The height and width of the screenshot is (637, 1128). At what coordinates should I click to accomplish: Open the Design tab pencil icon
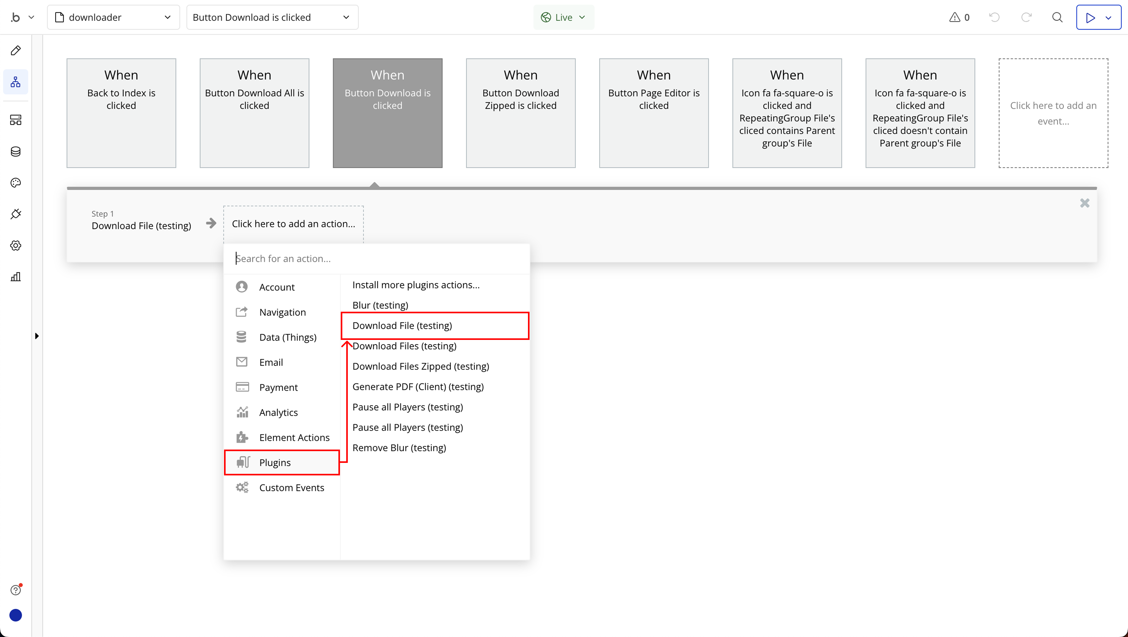tap(16, 50)
